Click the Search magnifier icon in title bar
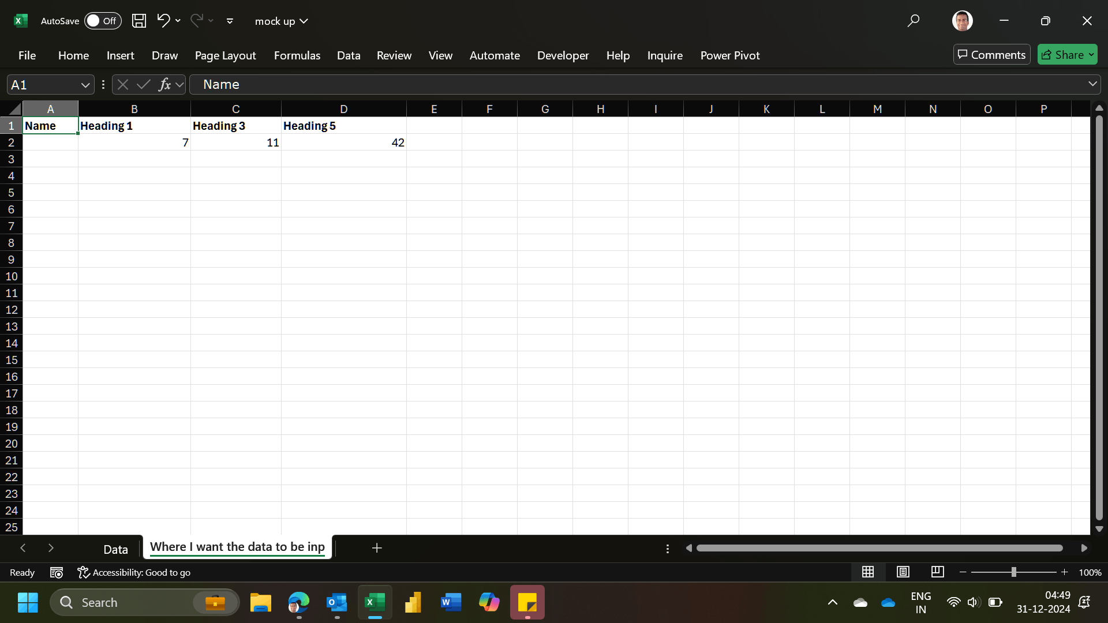The height and width of the screenshot is (623, 1108). (x=913, y=21)
